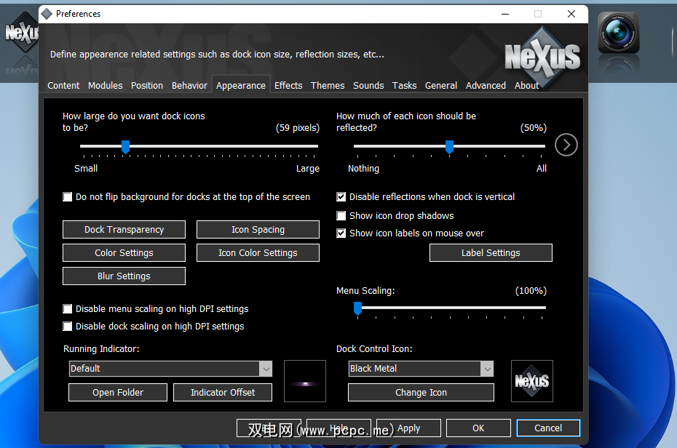677x448 pixels.
Task: Click the Icon Color Settings button
Action: click(258, 252)
